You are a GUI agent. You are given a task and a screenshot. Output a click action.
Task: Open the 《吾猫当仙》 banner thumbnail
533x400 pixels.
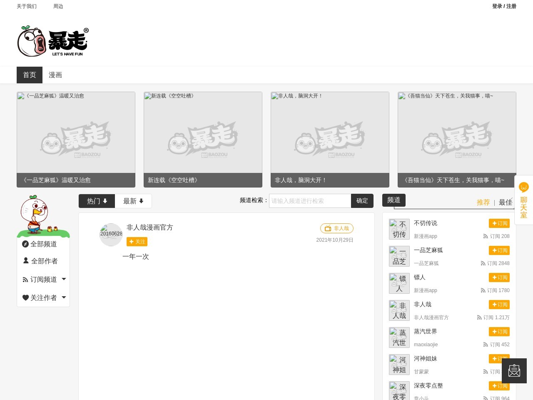457,139
